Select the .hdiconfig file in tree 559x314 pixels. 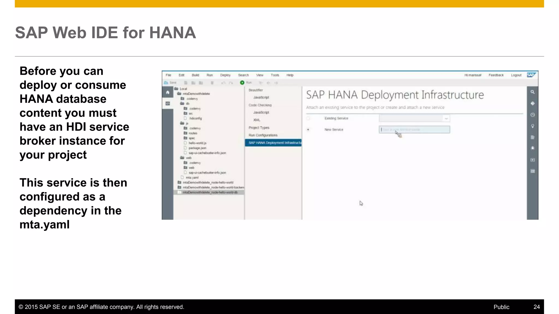coord(195,118)
